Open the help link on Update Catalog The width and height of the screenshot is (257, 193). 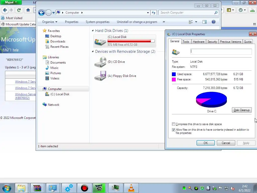point(16,50)
